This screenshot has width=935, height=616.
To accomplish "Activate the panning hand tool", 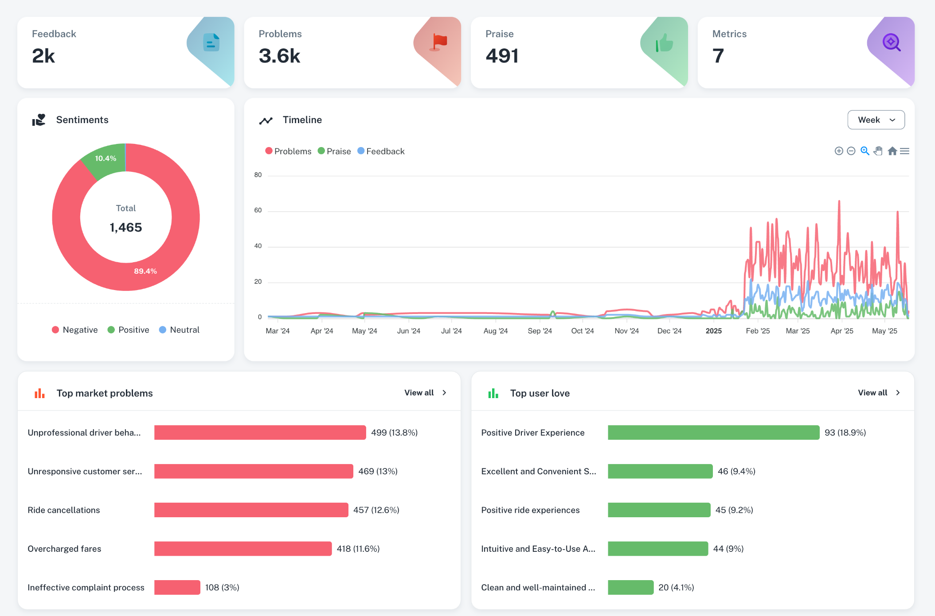I will tap(878, 151).
